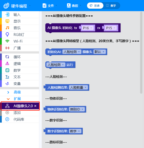Open the 循环 loop icon
The height and width of the screenshot is (148, 144).
point(7,57)
